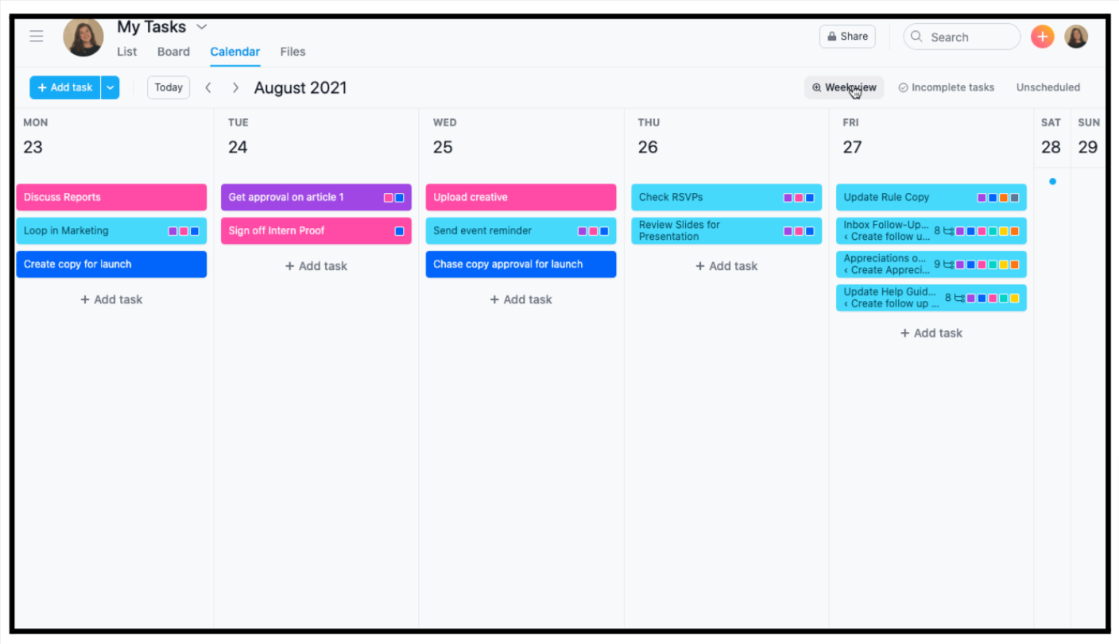
Task: Open the Files tab
Action: pos(292,52)
